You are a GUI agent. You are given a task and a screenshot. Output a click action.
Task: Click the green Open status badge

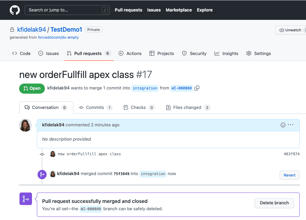tap(32, 88)
